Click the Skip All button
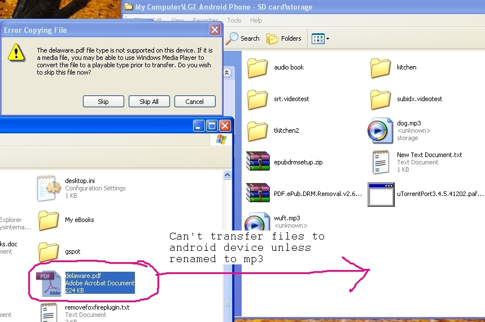The width and height of the screenshot is (485, 322). pyautogui.click(x=149, y=102)
